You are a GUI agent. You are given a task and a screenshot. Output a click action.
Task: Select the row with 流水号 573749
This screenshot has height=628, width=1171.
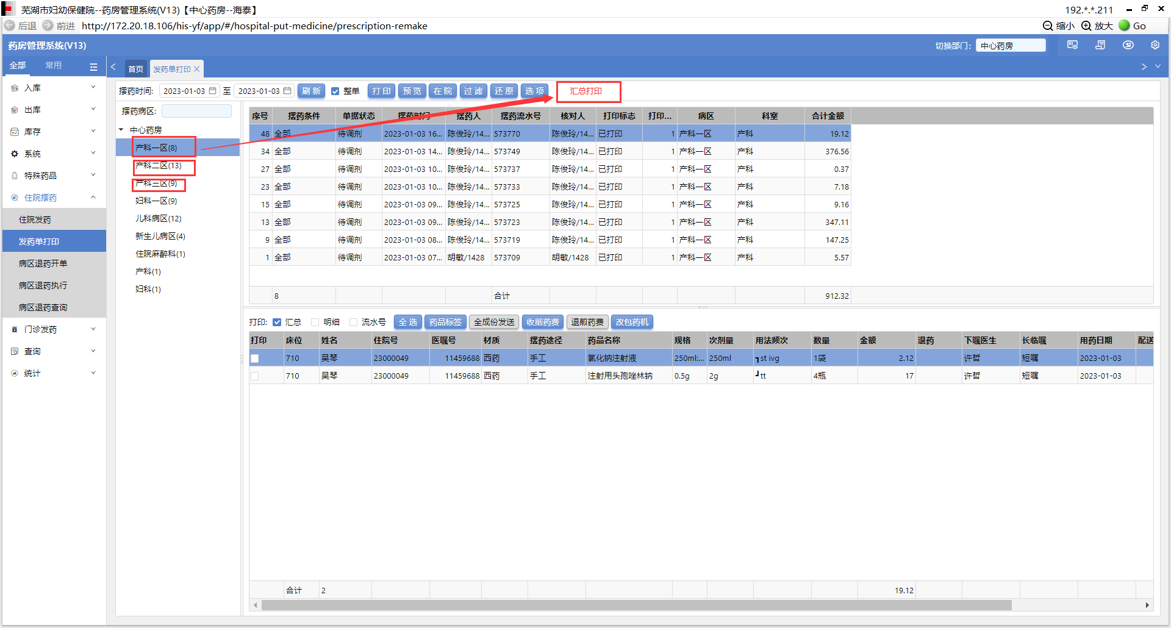pyautogui.click(x=550, y=151)
